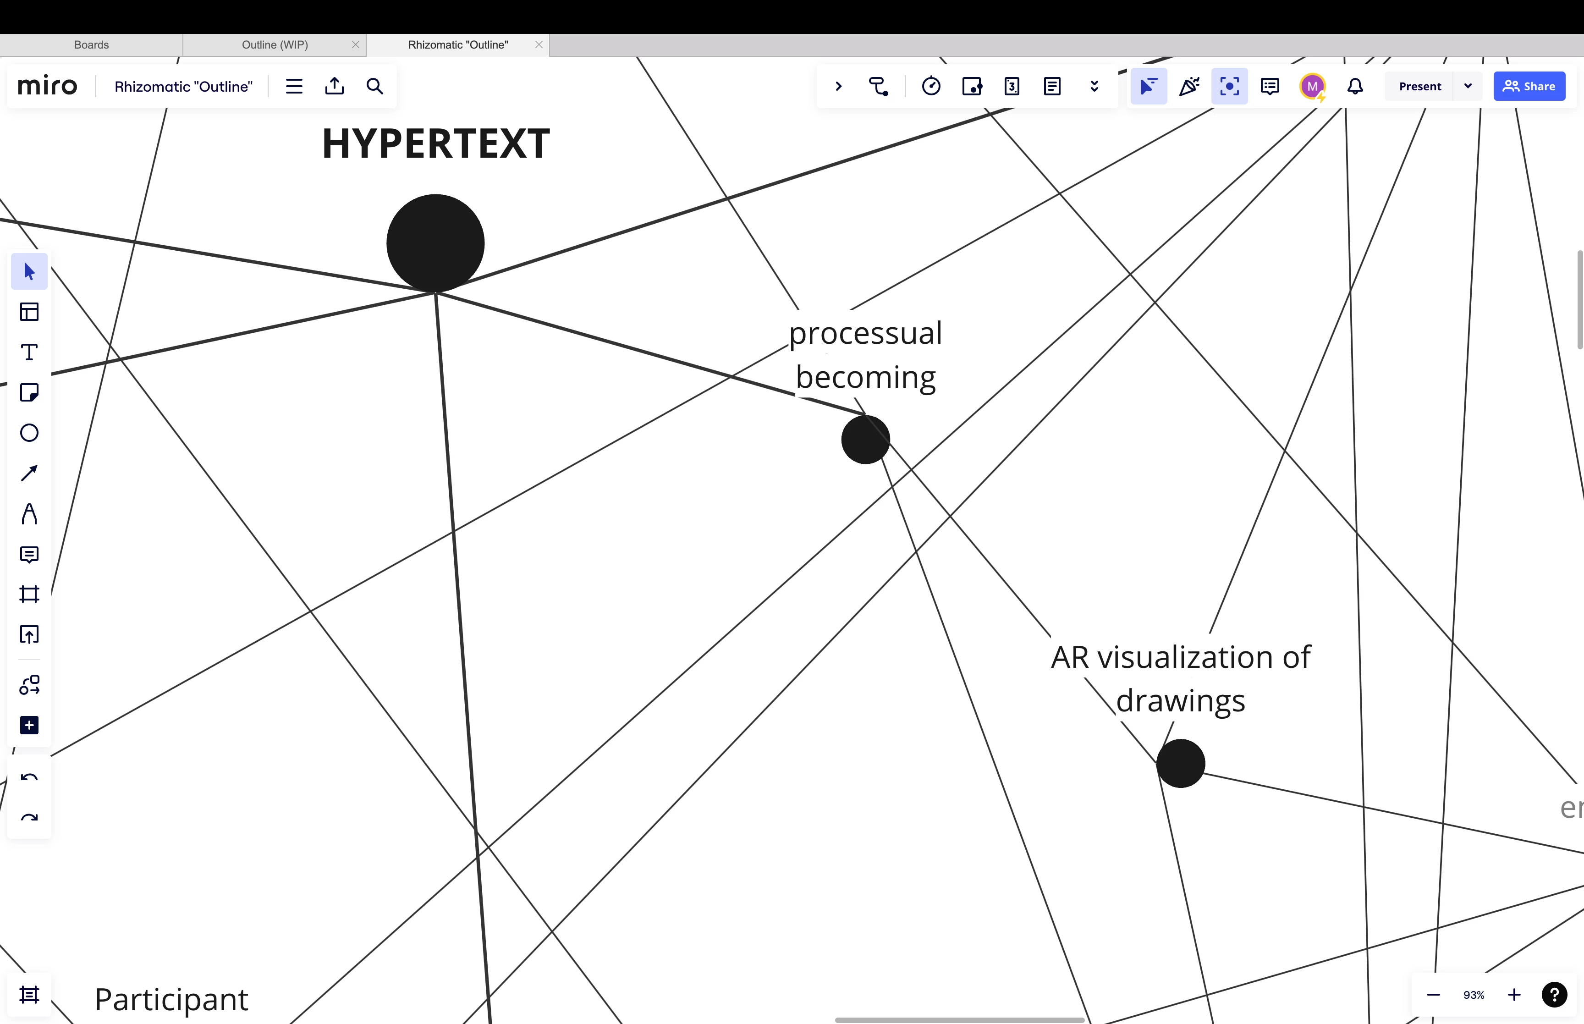The width and height of the screenshot is (1584, 1024).
Task: Select the large black circle under HYPERTEXT
Action: tap(435, 243)
